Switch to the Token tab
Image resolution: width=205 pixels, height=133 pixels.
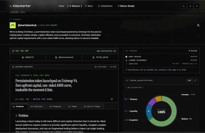point(74,107)
